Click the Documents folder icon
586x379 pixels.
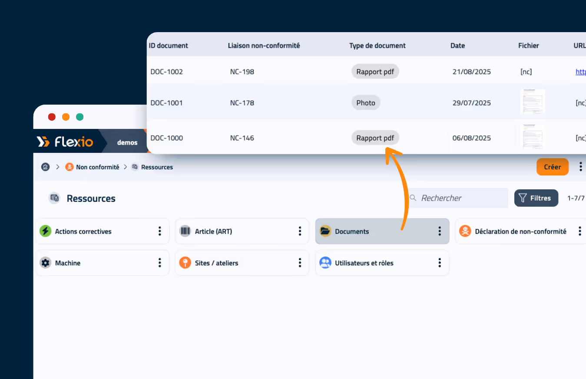coord(325,231)
